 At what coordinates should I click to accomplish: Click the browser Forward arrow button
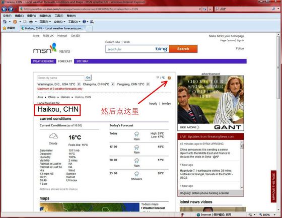click(11, 9)
